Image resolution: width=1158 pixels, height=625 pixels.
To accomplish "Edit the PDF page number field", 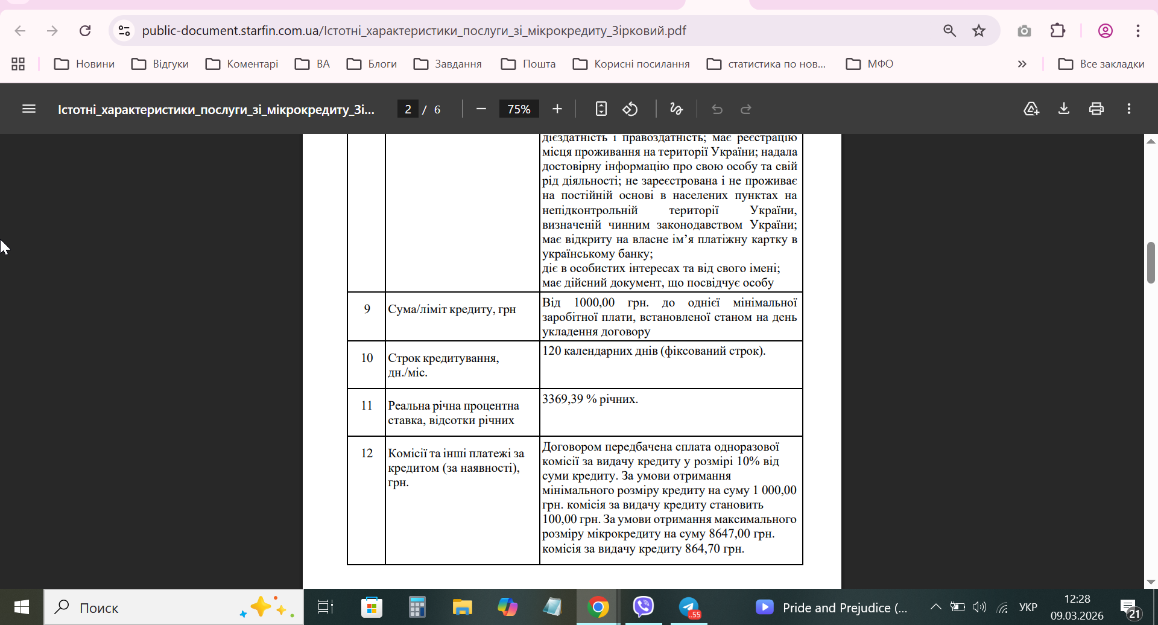I will 408,109.
